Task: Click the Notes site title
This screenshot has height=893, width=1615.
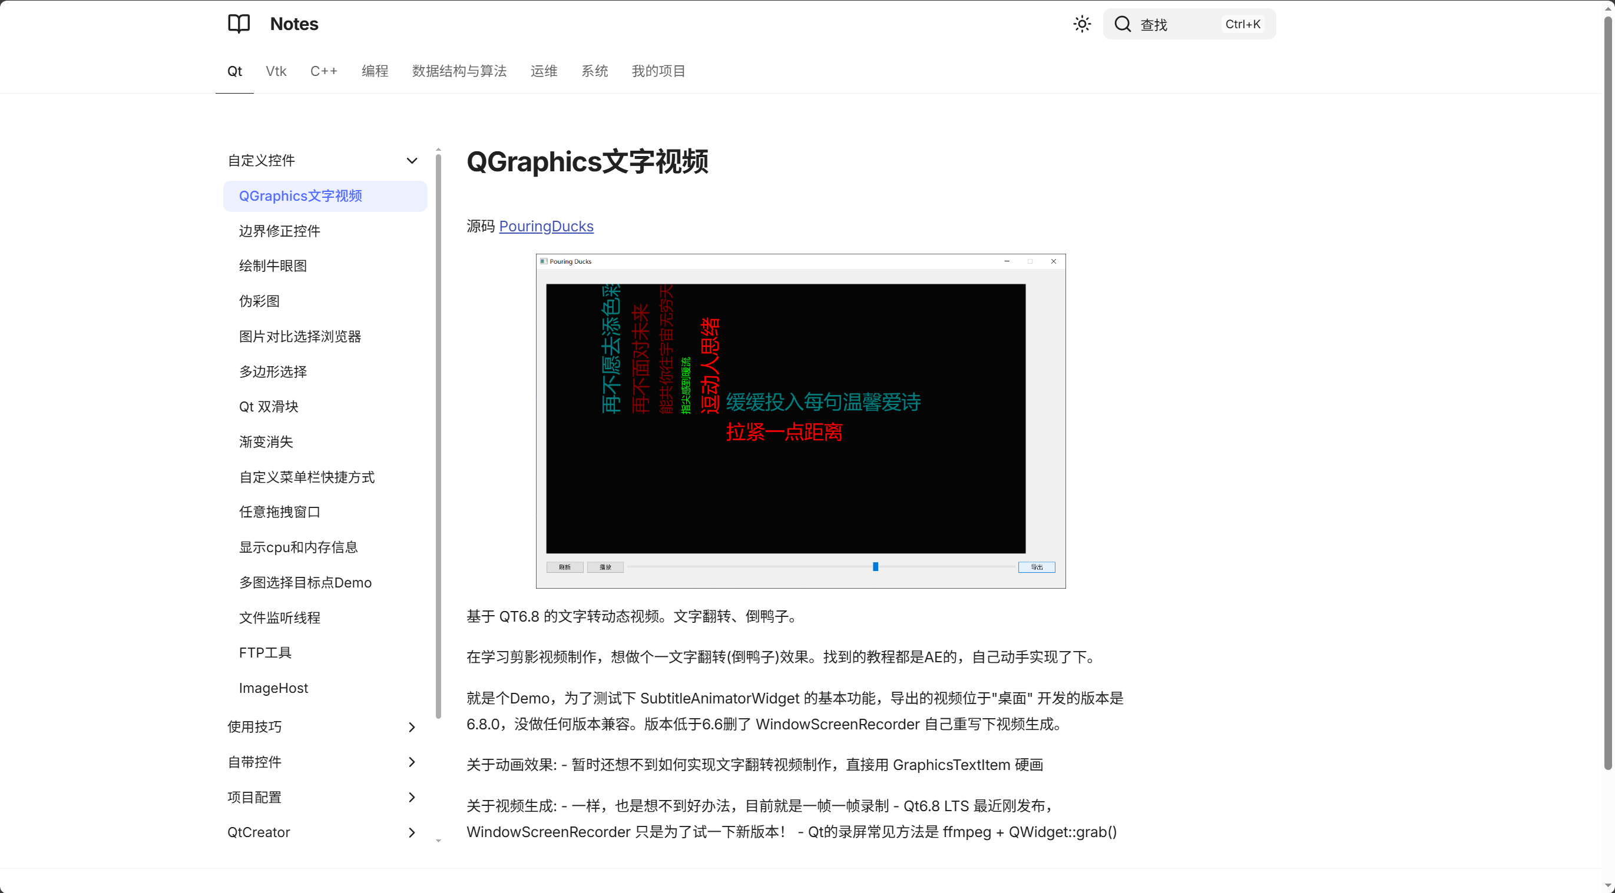Action: 294,24
